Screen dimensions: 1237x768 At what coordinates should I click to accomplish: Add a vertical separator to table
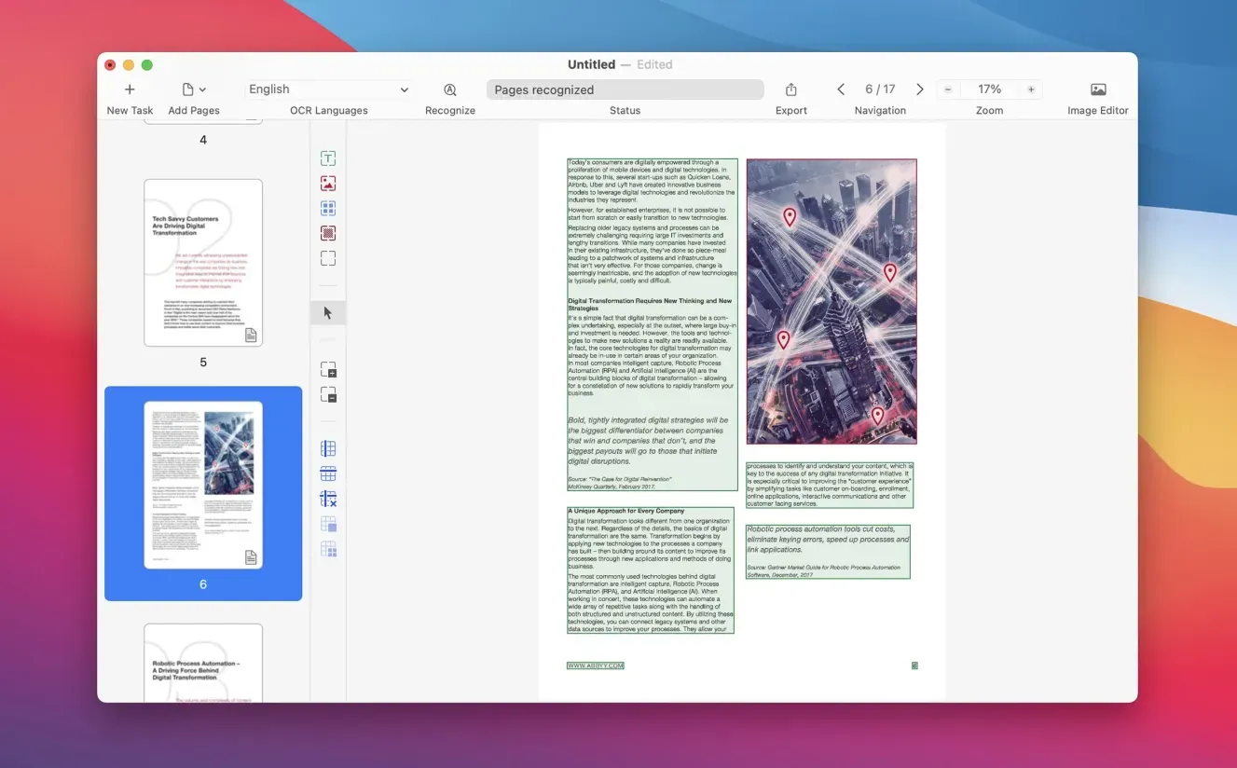[x=328, y=449]
